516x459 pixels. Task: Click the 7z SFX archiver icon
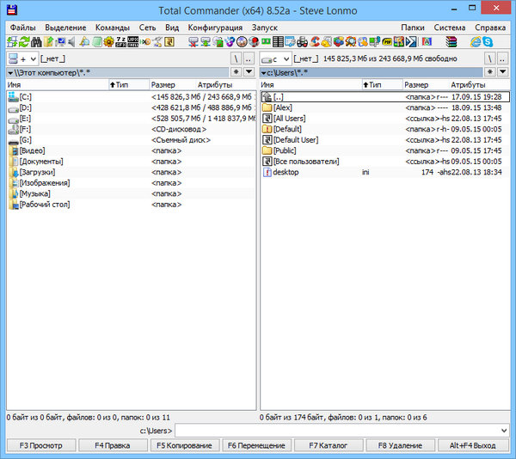coord(121,41)
